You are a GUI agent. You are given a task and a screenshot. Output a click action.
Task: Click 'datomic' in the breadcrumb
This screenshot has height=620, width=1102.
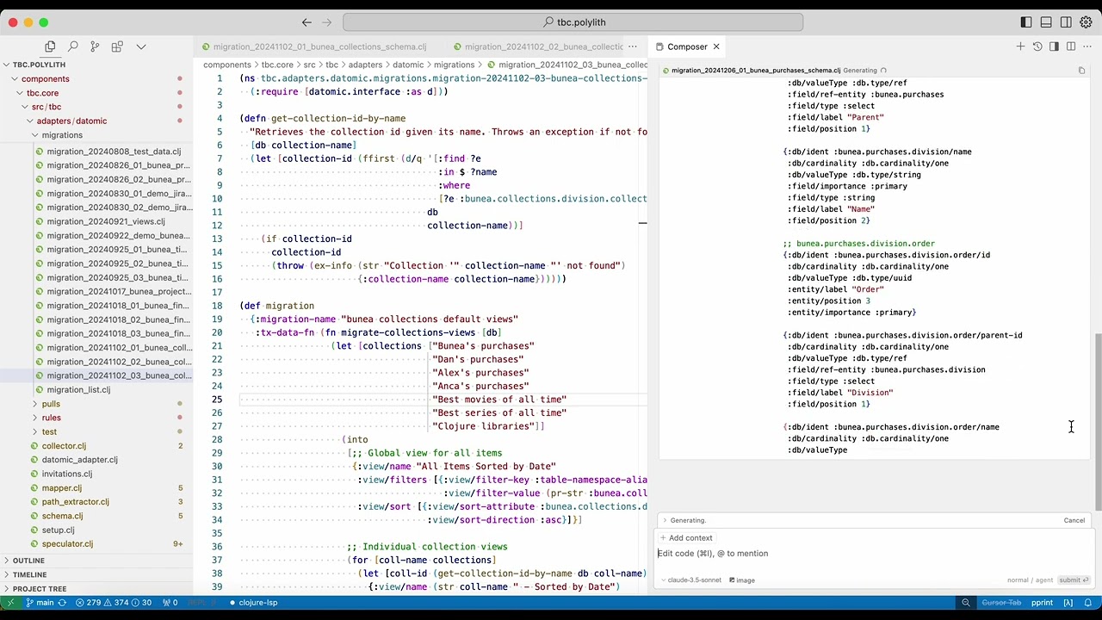(x=408, y=65)
